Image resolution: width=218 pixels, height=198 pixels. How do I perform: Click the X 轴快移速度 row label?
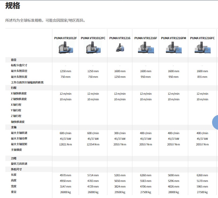(x=19, y=94)
